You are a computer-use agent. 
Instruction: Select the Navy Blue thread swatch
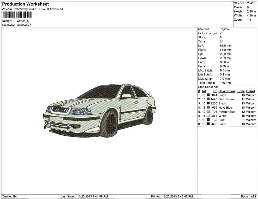pos(208,107)
